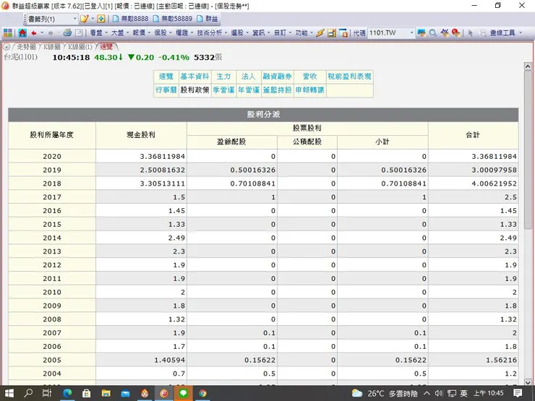Click the red home icon in toolbar
535x401 pixels.
click(x=22, y=33)
